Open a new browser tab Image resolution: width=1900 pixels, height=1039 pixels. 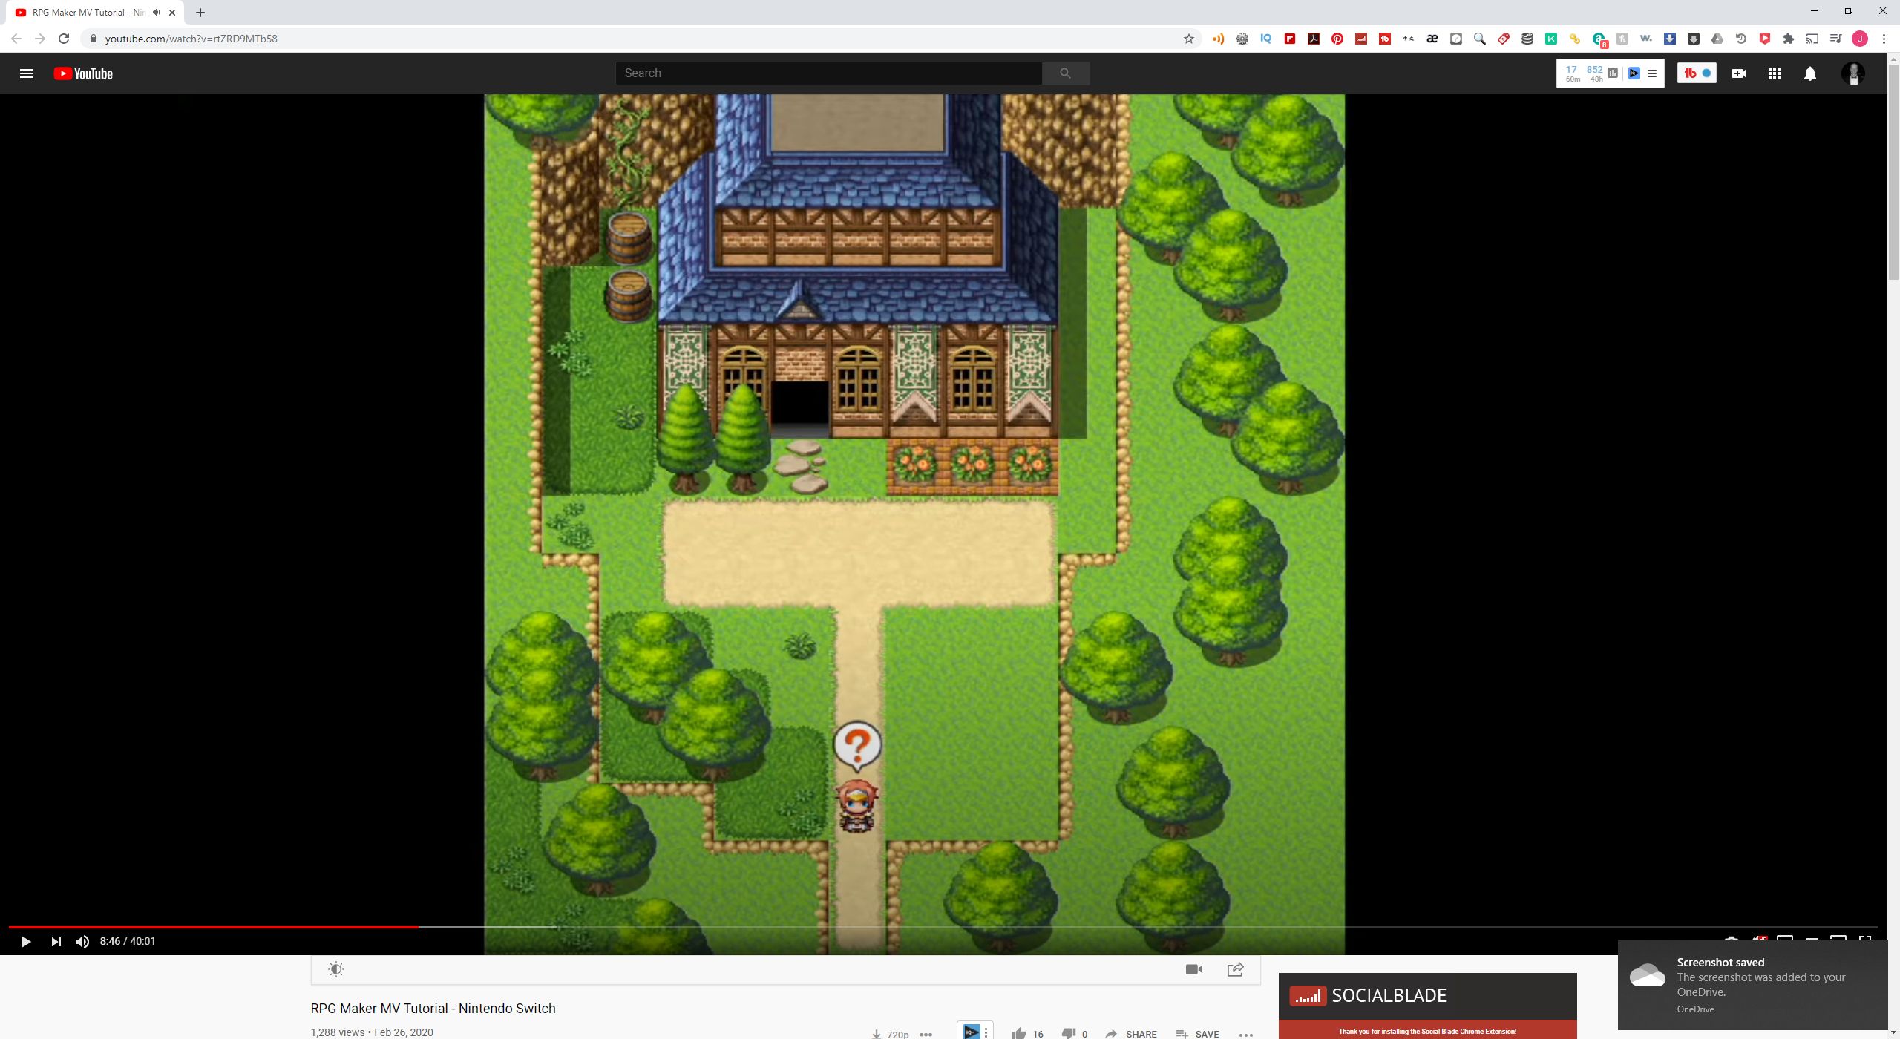(200, 13)
